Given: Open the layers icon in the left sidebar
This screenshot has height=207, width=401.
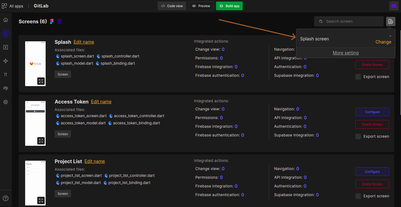Looking at the screenshot, I should coord(5,88).
